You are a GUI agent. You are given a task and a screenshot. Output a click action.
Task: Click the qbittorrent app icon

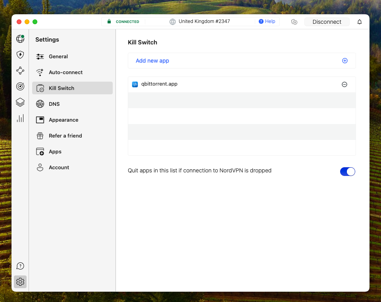tap(135, 84)
